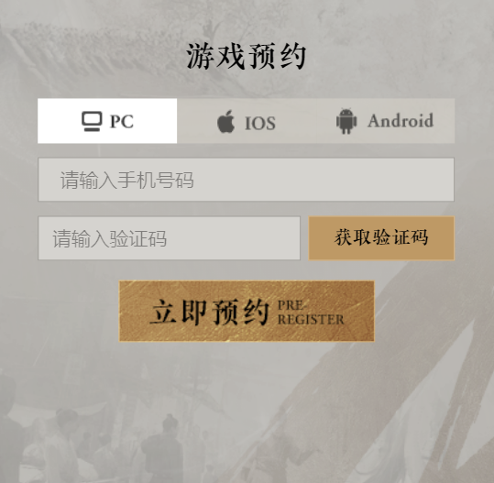Screen dimensions: 494x483
Task: Switch to the Android tab
Action: click(385, 121)
